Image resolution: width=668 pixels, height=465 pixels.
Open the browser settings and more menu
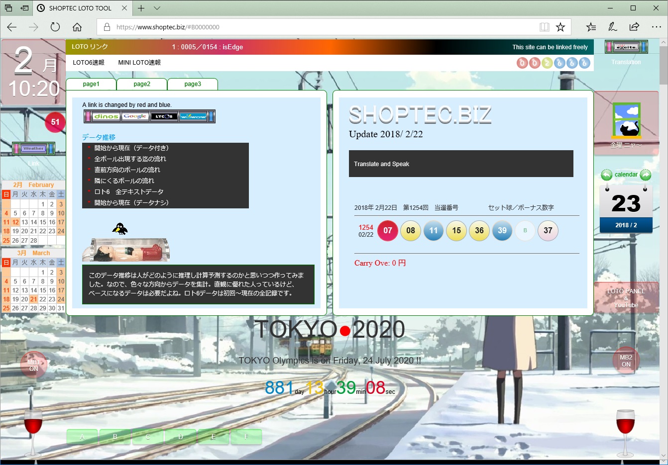[x=656, y=27]
